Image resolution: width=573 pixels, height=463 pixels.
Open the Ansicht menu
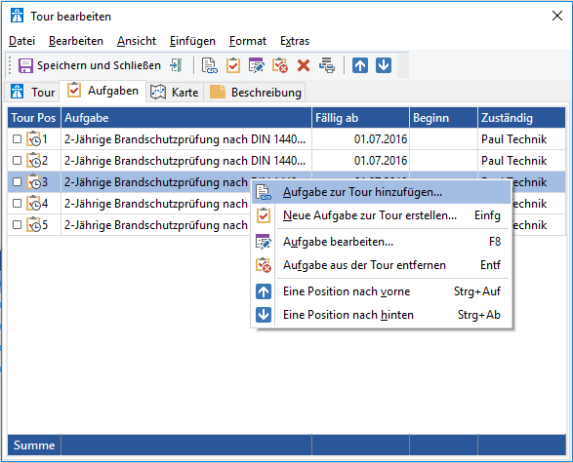coord(137,41)
